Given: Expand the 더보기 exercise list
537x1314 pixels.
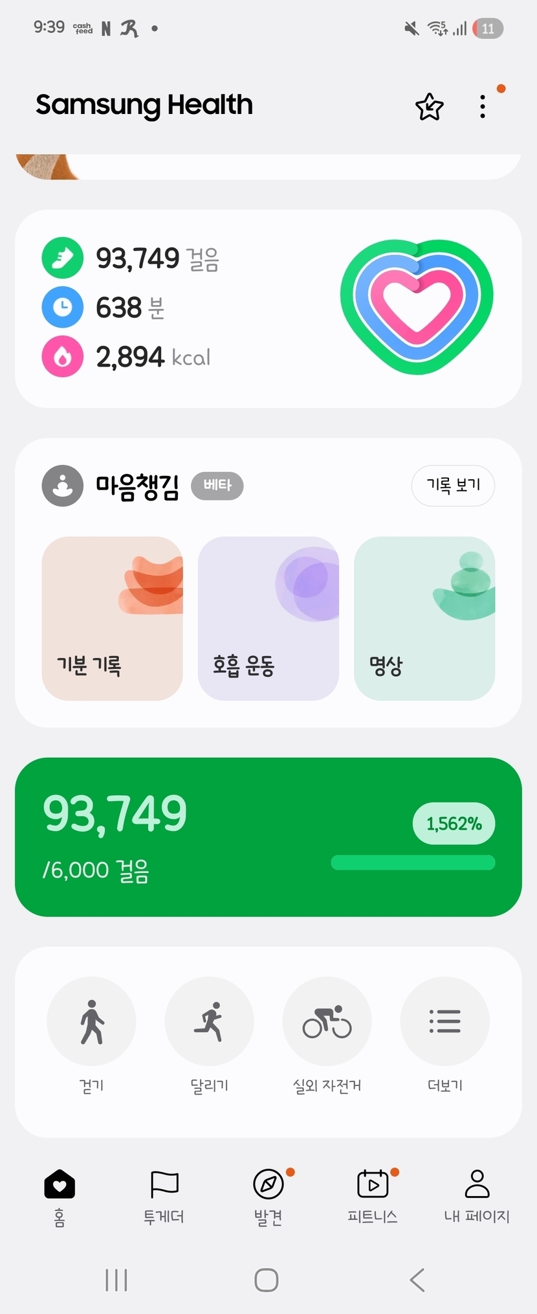Looking at the screenshot, I should point(445,1021).
